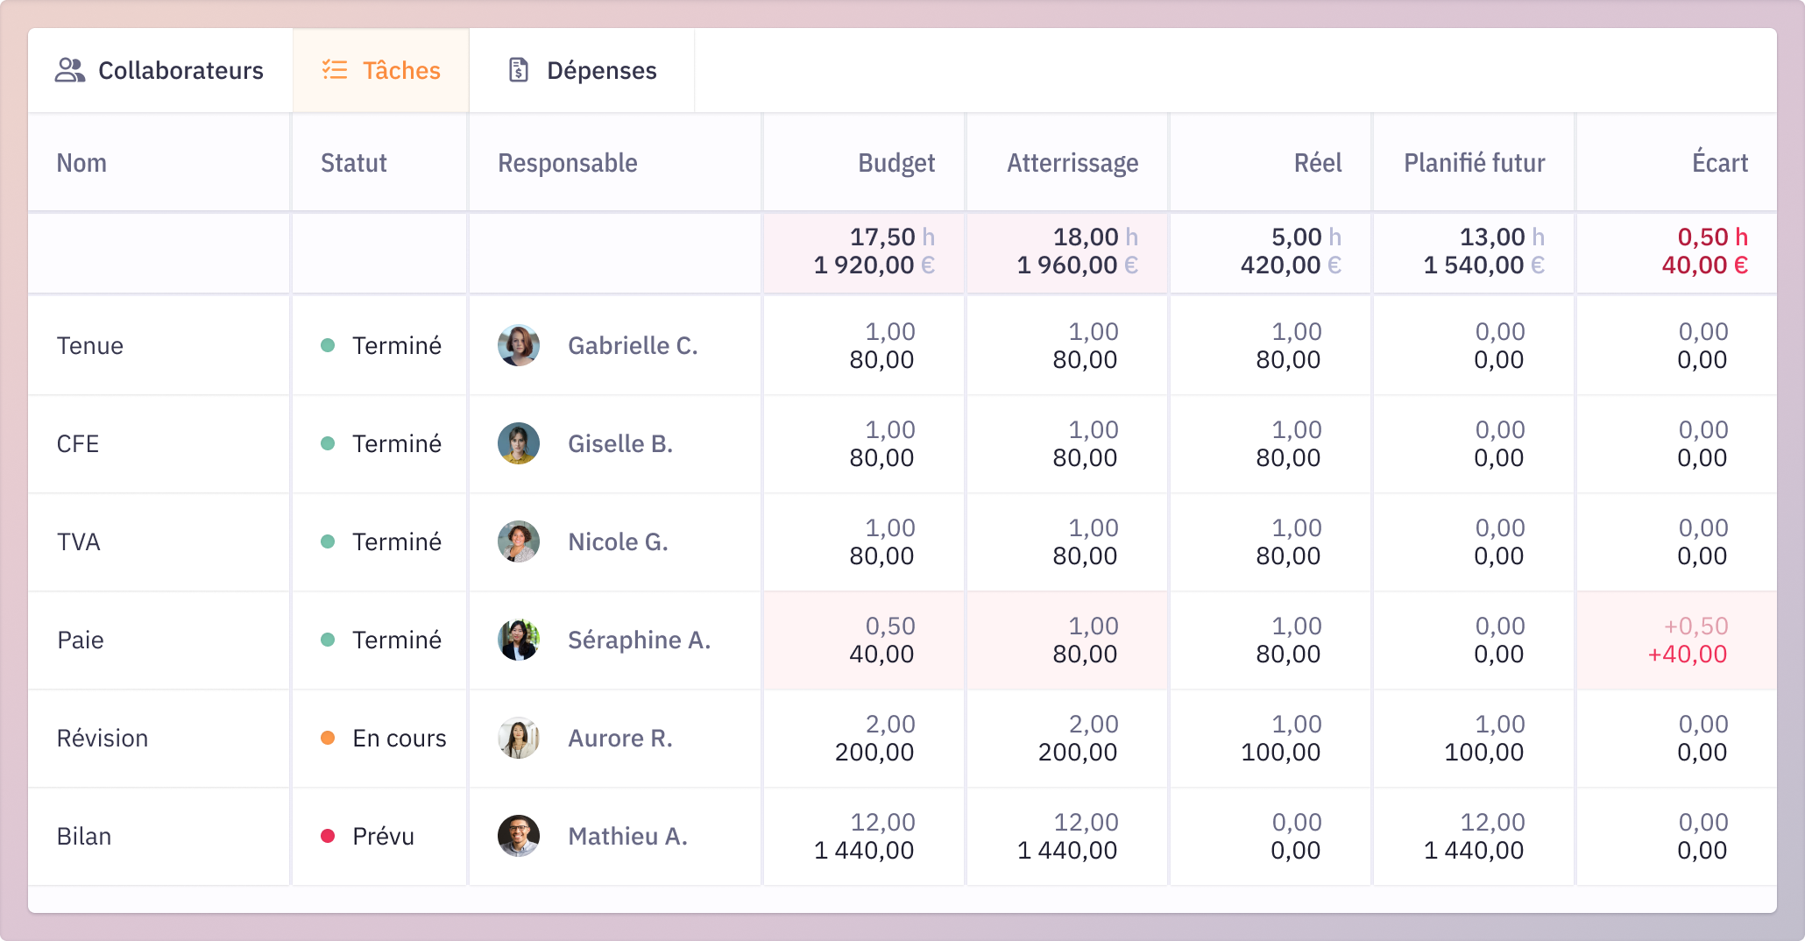Click the Terminé status of CFE
The height and width of the screenshot is (941, 1805).
coord(397,443)
